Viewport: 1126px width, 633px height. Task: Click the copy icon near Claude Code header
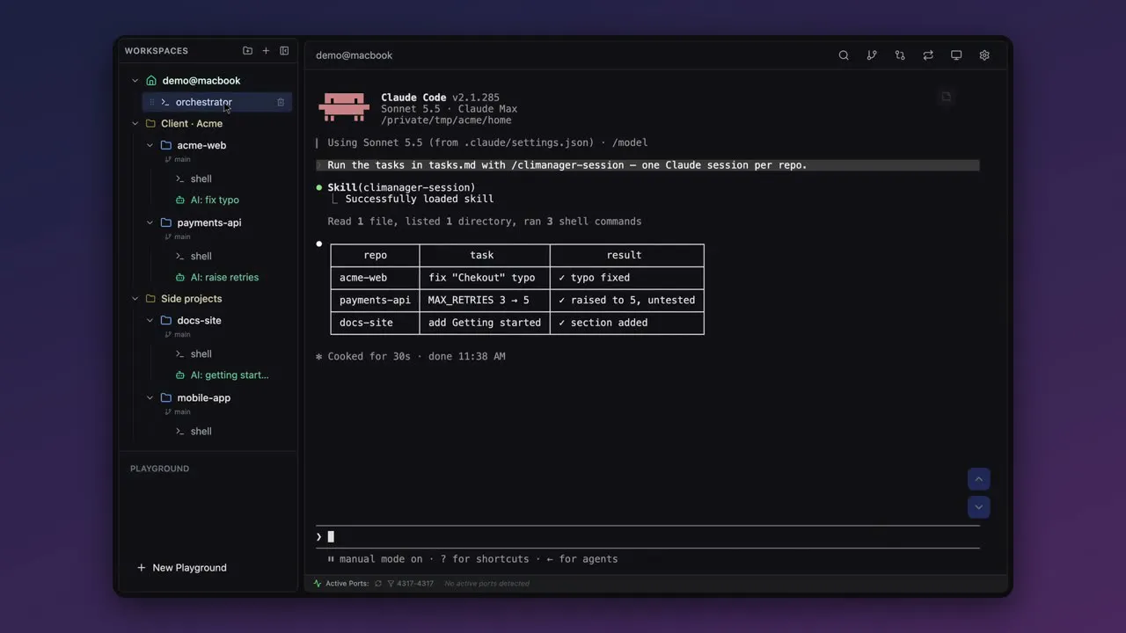pyautogui.click(x=947, y=97)
